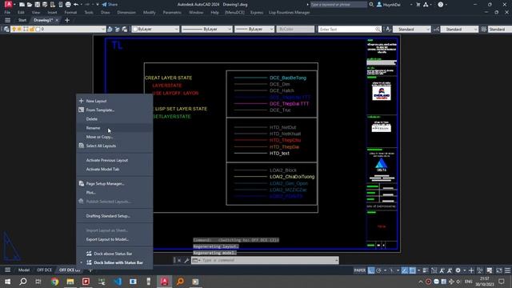Screen dimensions: 512x288
Task: Choose Move or Copy in context menu
Action: [x=114, y=137]
